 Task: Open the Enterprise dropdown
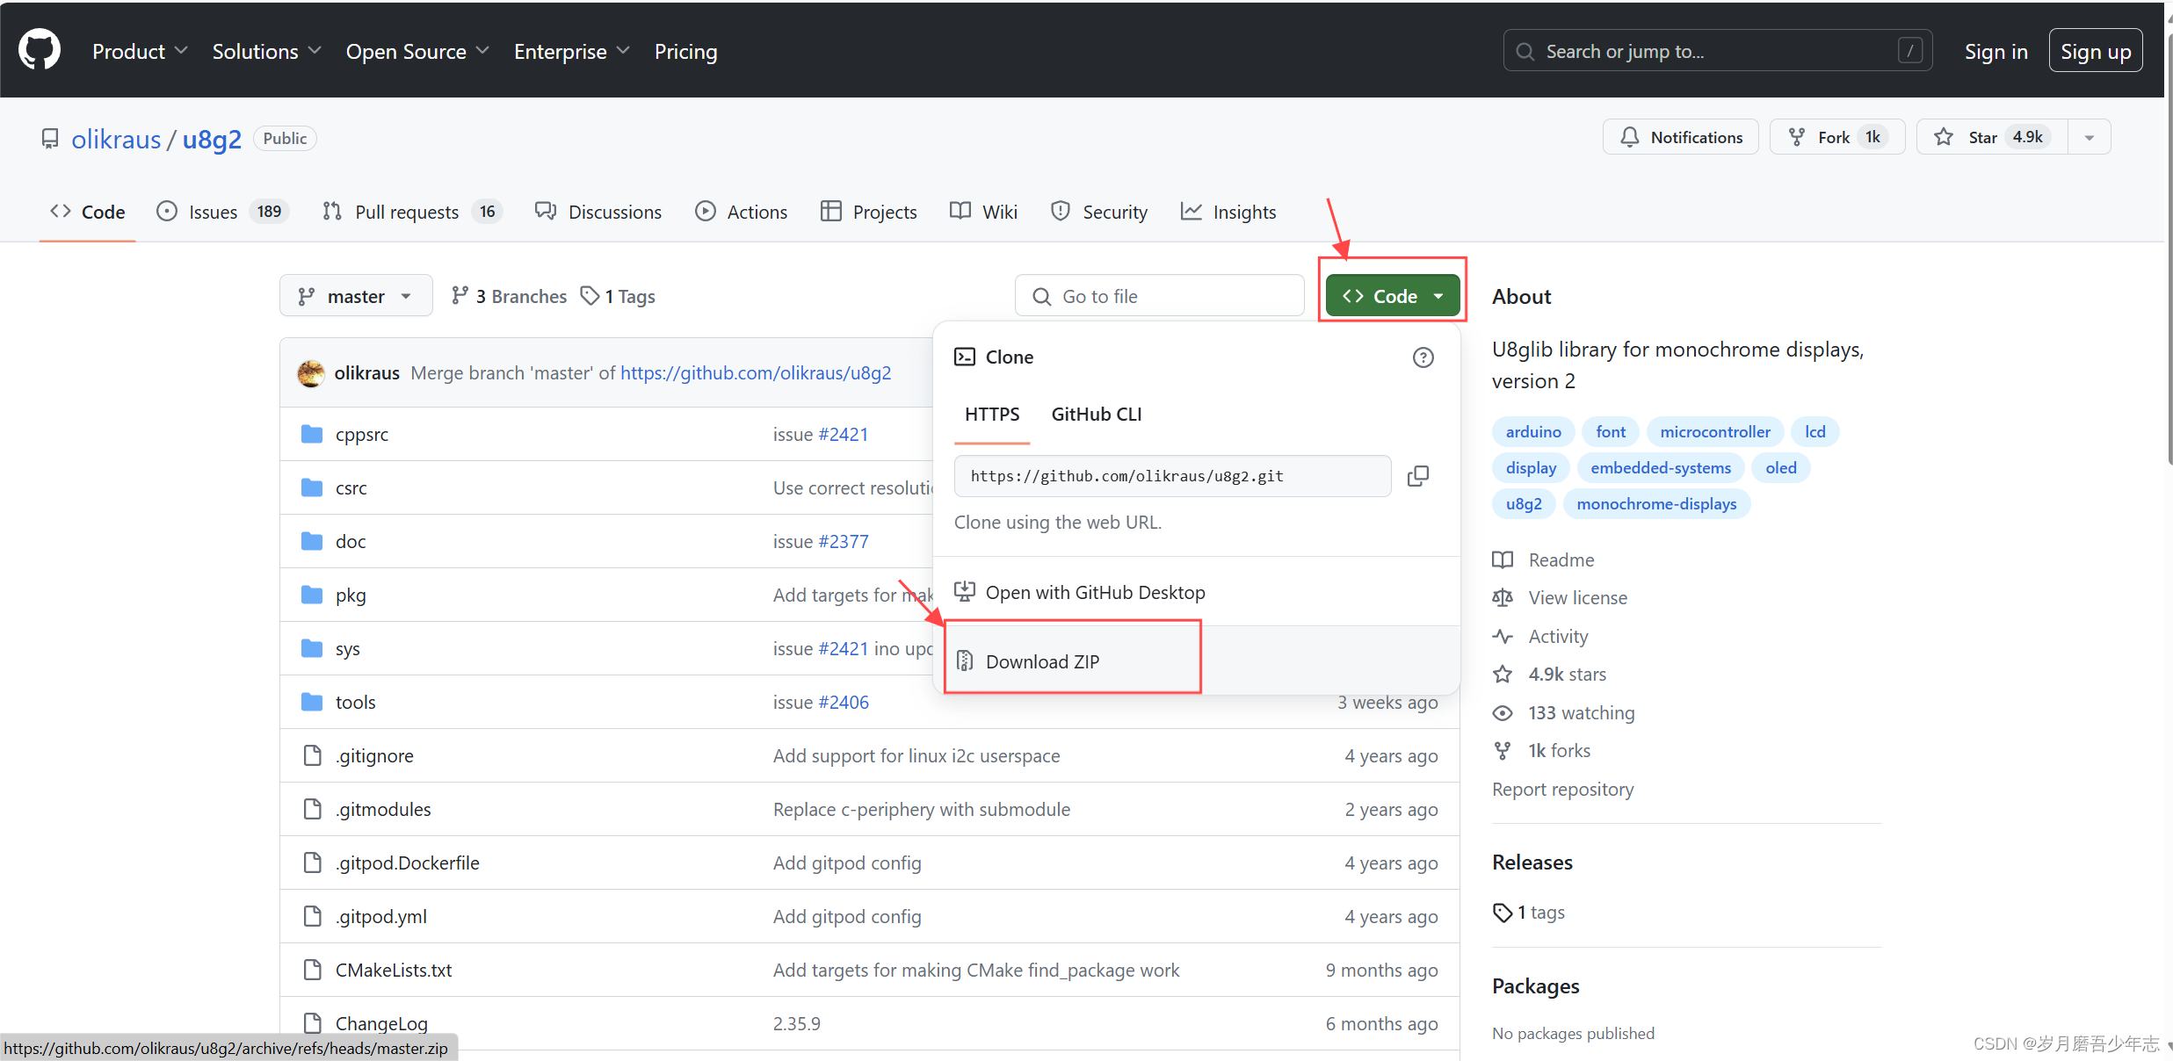572,52
